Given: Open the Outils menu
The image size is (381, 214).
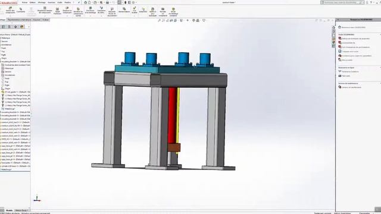Looking at the screenshot, I should pos(60,2).
